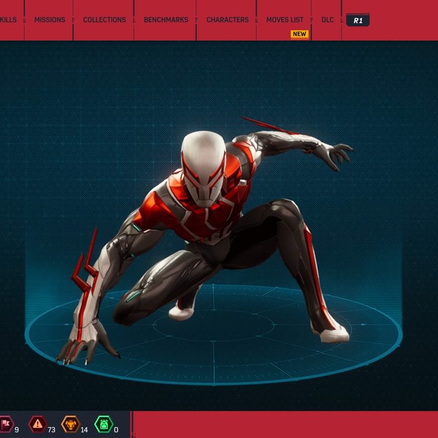The height and width of the screenshot is (438, 438).
Task: Click the research token count 14
Action: (84, 429)
